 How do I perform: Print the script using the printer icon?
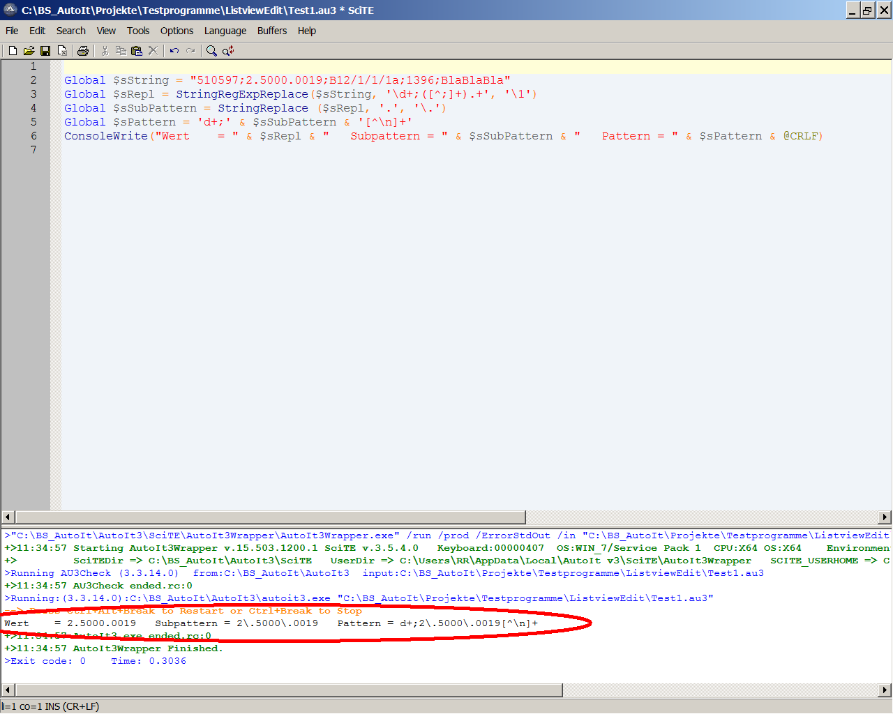tap(83, 51)
